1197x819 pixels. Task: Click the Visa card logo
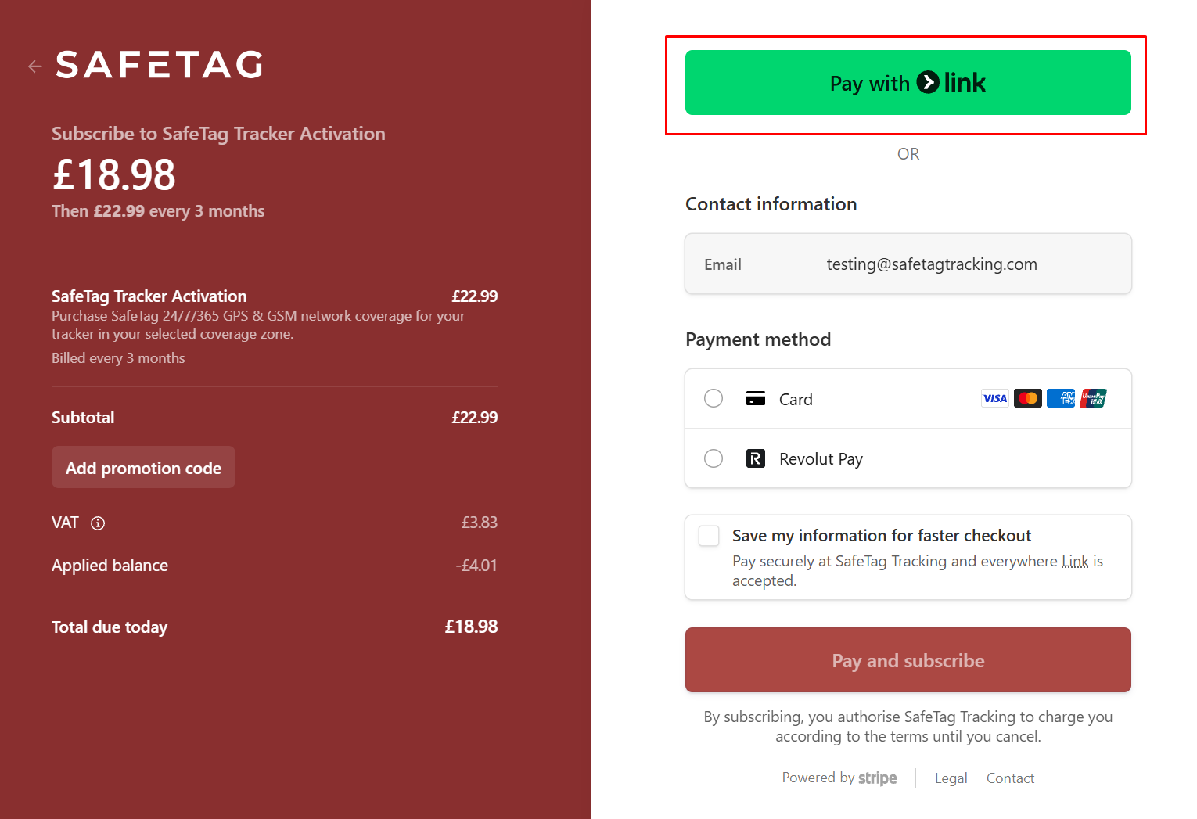point(994,398)
